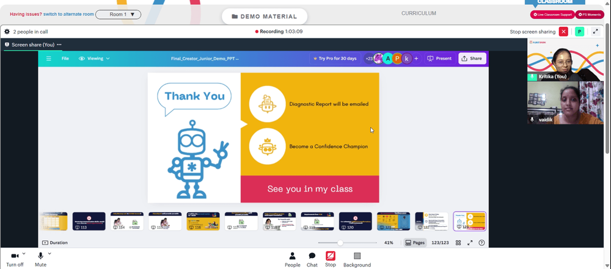611x269 pixels.
Task: Open the Chat panel
Action: pos(312,260)
